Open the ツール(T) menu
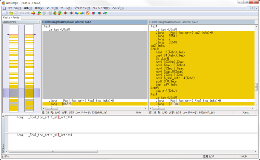This screenshot has height=160, width=260. [x=66, y=8]
